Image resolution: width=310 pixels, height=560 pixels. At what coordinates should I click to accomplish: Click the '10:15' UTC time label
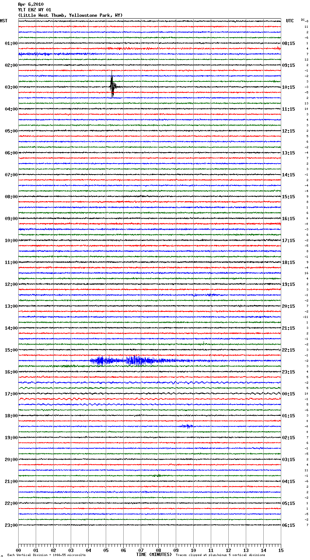[288, 87]
